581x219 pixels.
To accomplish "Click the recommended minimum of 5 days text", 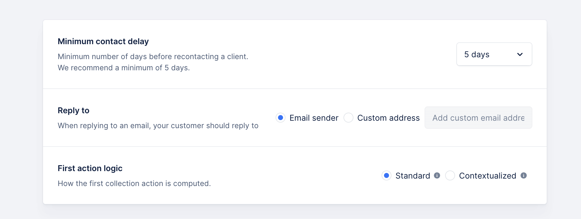I will click(x=124, y=68).
